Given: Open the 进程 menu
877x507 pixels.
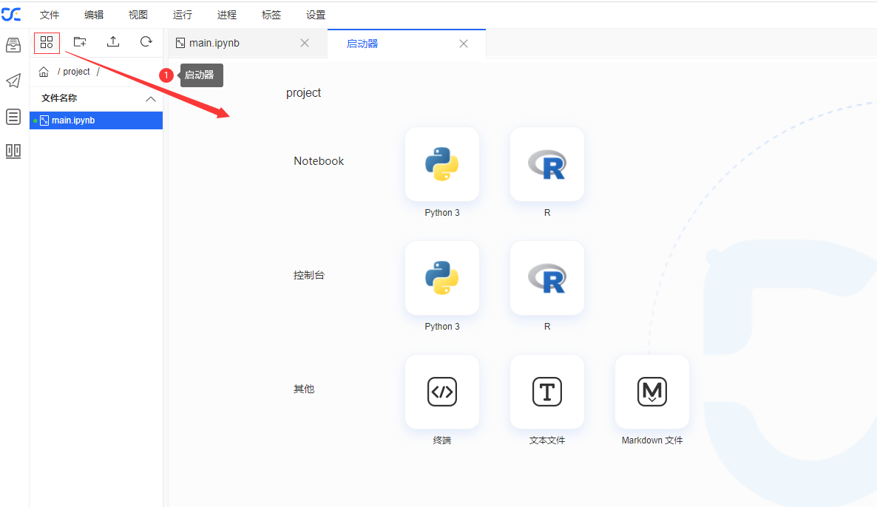Looking at the screenshot, I should point(227,15).
